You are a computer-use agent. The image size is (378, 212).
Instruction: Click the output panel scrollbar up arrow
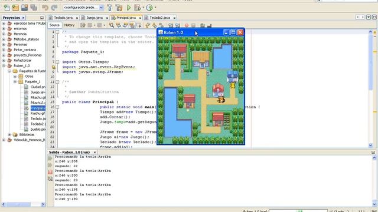374,158
